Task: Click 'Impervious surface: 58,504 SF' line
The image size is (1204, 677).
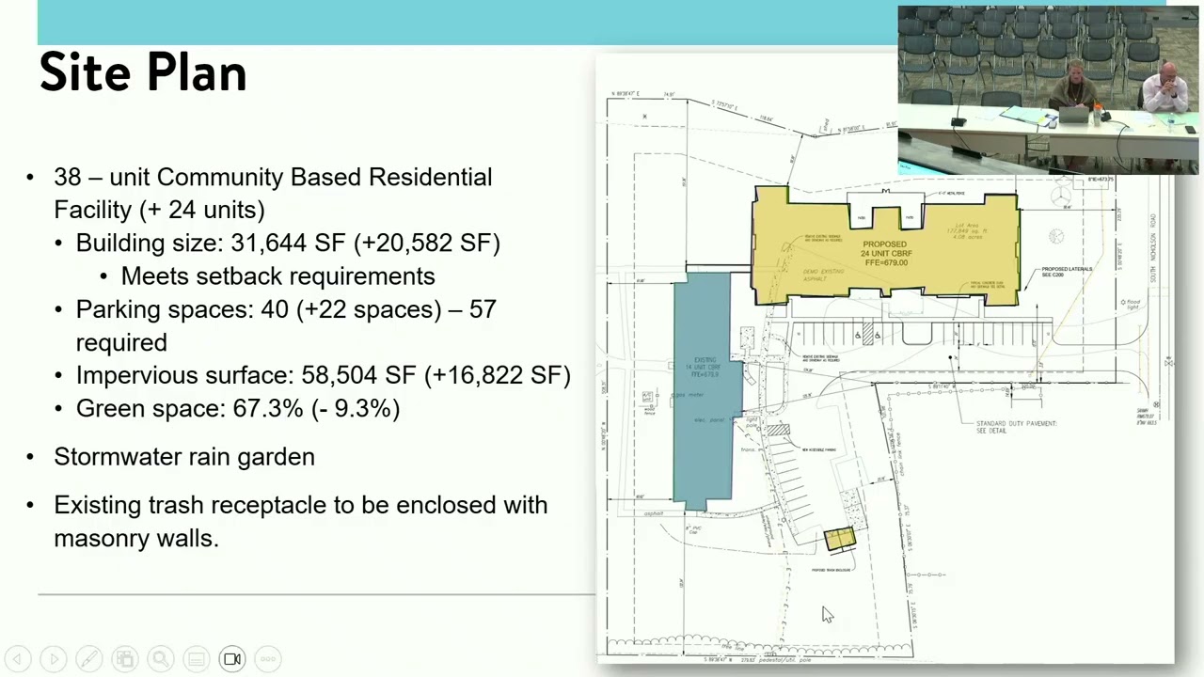Action: click(x=324, y=375)
